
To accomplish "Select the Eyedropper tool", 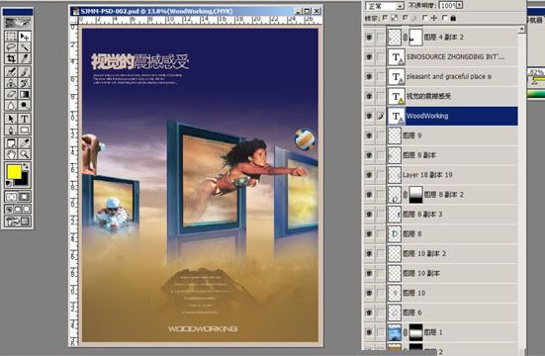I will (x=25, y=142).
